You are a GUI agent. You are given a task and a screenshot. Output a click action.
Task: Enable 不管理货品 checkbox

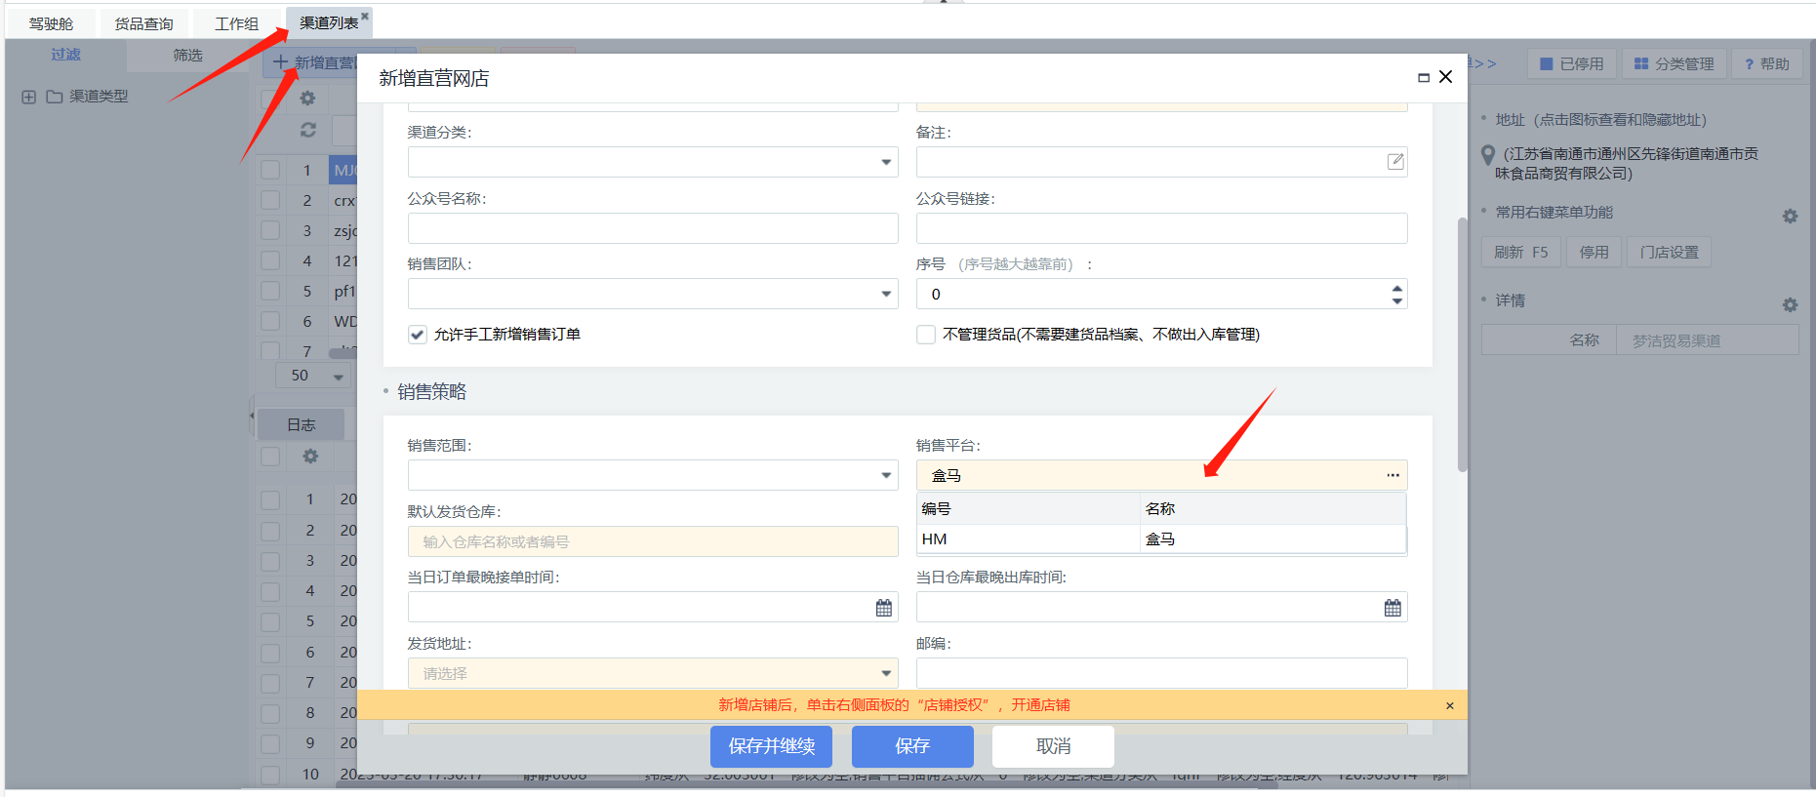[x=926, y=335]
